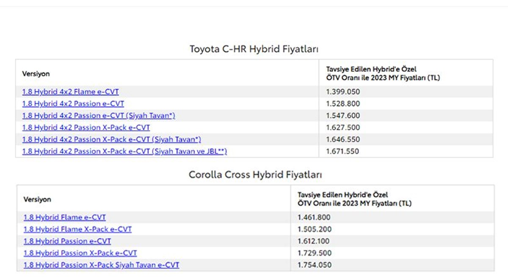Image resolution: width=508 pixels, height=280 pixels.
Task: Click the Corolla Cross Hybrid Fiyatları heading
Action: [255, 175]
